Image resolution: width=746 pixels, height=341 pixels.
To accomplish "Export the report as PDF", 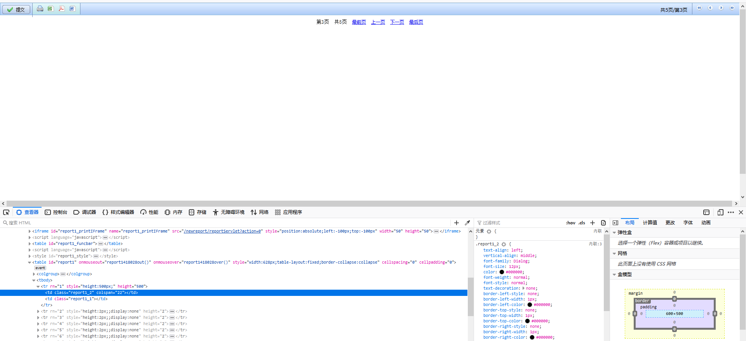I will 61,9.
